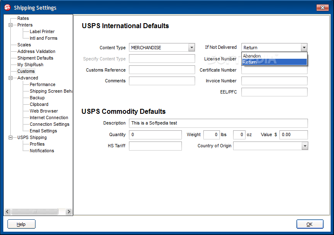334x235 pixels.
Task: Click the tree scrollbar right arrow
Action: pos(69,211)
